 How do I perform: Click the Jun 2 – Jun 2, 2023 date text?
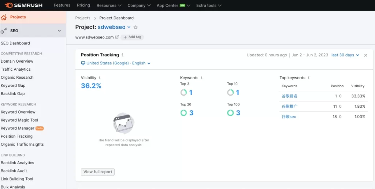click(310, 55)
